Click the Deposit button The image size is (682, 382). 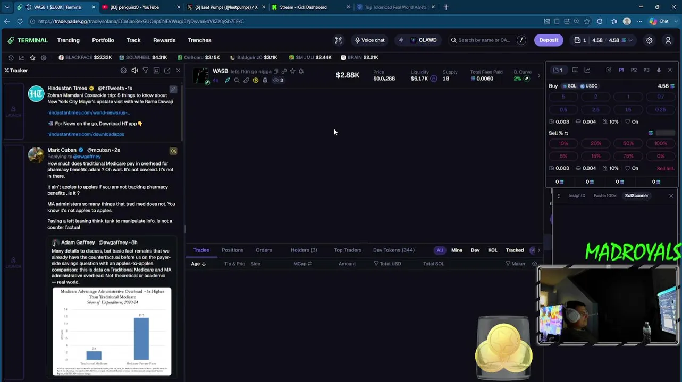pos(549,40)
